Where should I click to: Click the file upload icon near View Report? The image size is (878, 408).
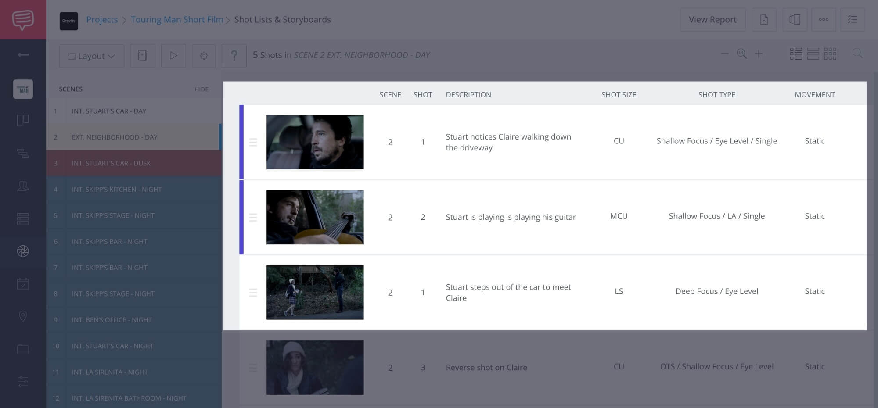click(764, 19)
